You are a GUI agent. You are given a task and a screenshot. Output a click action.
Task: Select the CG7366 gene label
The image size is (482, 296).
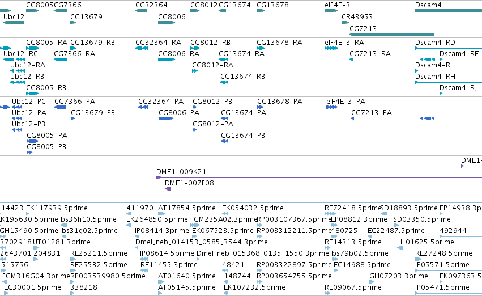(x=67, y=5)
